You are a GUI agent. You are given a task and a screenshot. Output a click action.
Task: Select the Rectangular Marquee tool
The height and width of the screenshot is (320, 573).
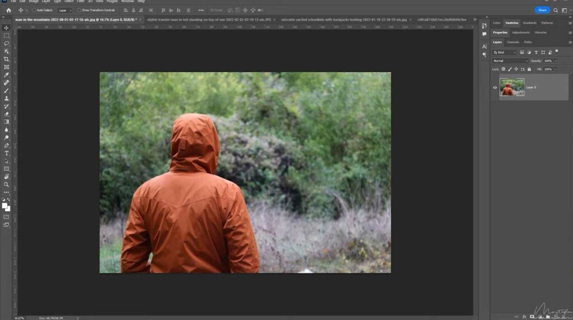(6, 36)
